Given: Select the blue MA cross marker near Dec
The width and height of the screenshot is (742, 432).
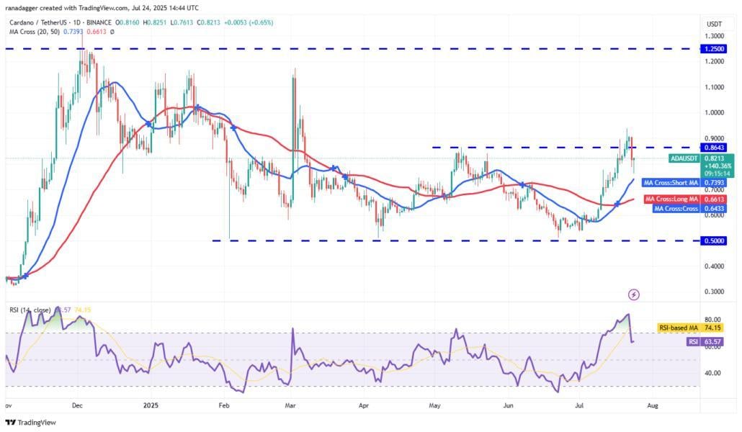Looking at the screenshot, I should (148, 124).
